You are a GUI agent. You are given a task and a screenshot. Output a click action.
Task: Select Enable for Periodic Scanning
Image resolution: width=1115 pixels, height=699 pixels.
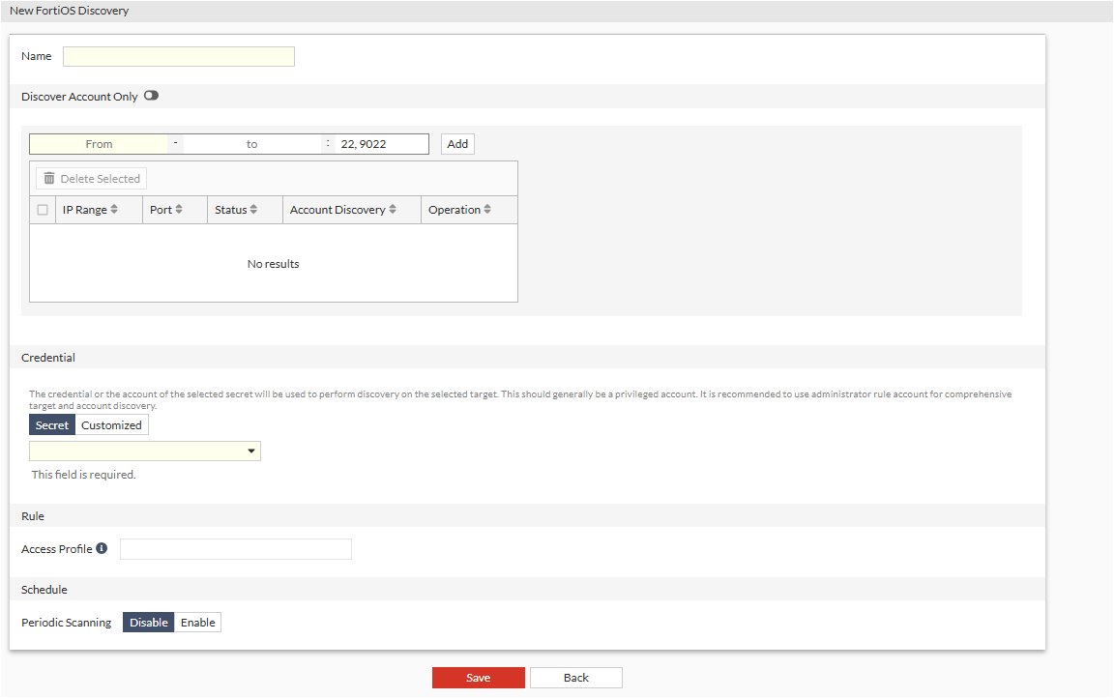point(197,623)
